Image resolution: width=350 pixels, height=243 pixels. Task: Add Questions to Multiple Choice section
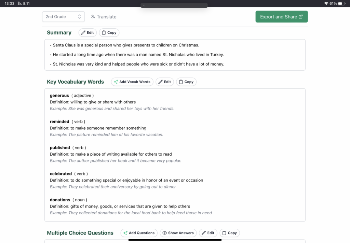tap(139, 233)
